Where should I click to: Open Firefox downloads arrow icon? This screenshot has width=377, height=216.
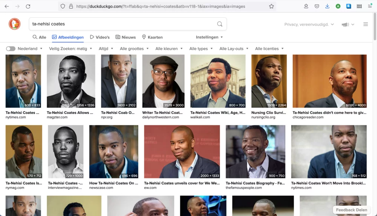327,6
